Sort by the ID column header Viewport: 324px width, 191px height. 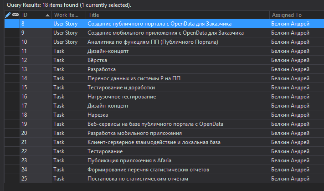click(36, 15)
